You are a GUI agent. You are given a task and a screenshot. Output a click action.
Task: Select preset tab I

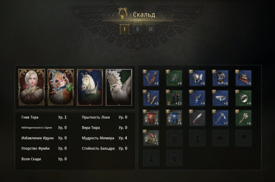125,29
